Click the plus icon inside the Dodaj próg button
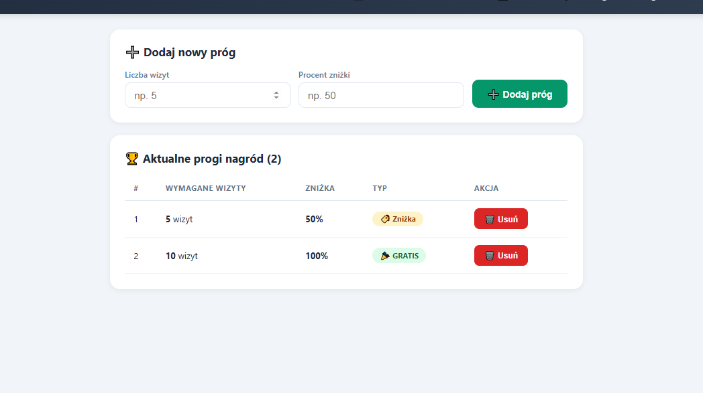The height and width of the screenshot is (393, 703). (x=493, y=94)
